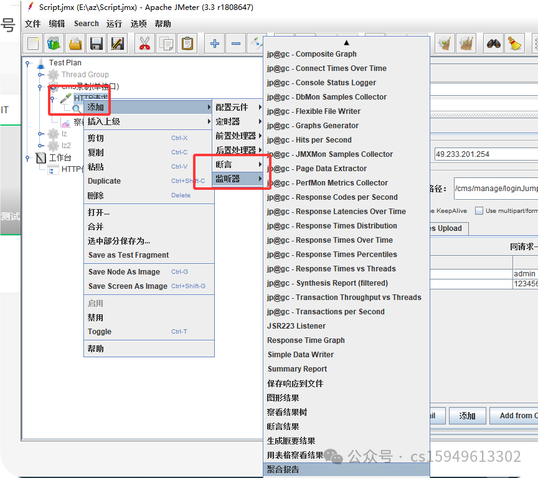Click the Clear All double-broom icon

tap(466, 44)
